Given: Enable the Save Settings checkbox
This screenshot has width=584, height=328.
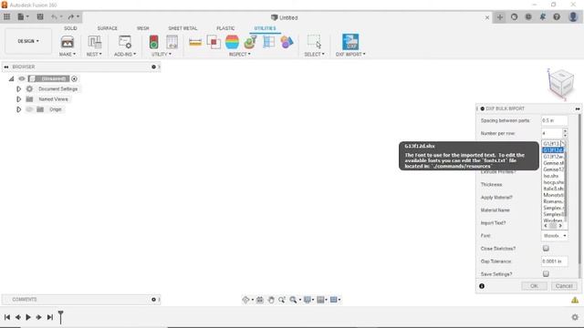Looking at the screenshot, I should [546, 273].
